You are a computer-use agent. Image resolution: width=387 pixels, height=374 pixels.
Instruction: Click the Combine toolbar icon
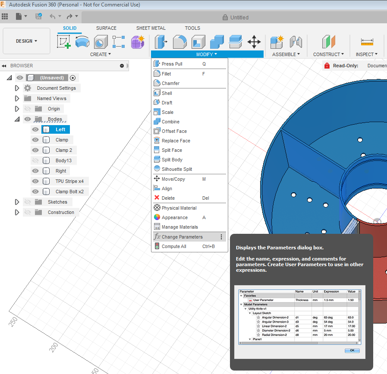click(x=217, y=41)
